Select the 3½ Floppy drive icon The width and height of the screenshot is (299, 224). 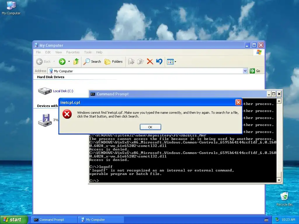pyautogui.click(x=45, y=120)
